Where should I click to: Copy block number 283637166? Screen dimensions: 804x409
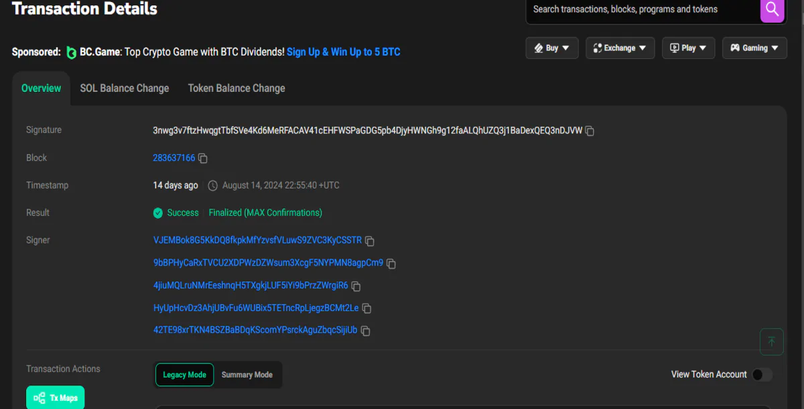203,158
